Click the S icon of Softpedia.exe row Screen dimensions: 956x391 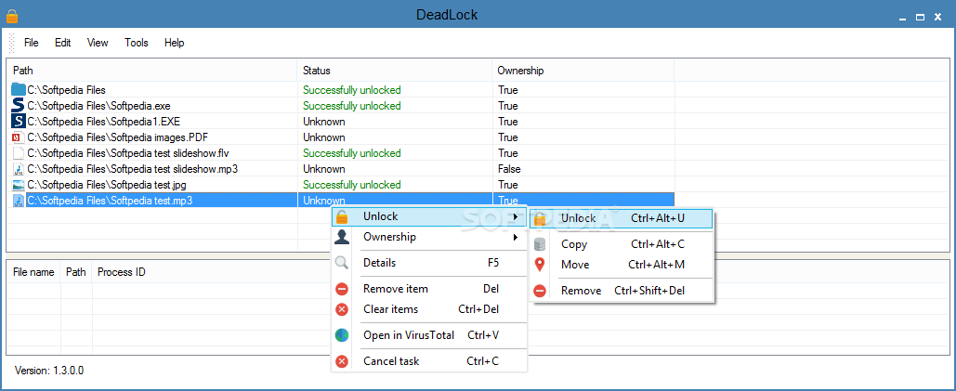pos(19,105)
